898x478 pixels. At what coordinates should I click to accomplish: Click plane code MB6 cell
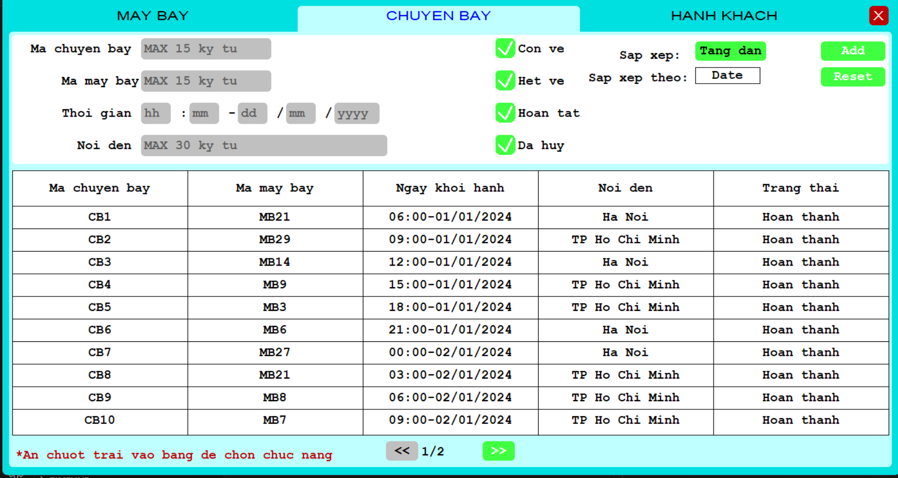(275, 330)
